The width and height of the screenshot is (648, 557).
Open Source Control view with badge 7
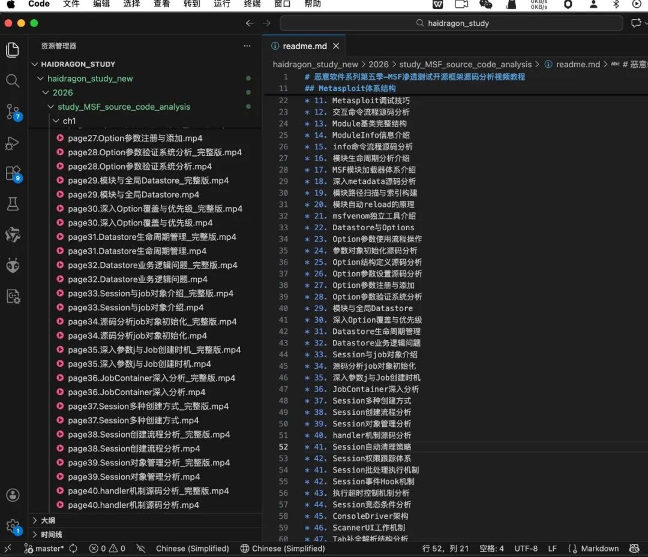click(x=13, y=112)
